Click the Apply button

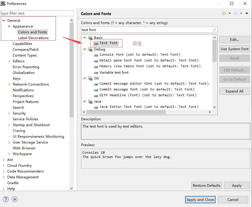point(237,186)
